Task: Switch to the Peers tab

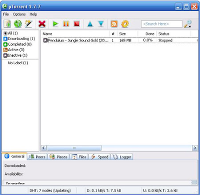Action: tap(37, 157)
